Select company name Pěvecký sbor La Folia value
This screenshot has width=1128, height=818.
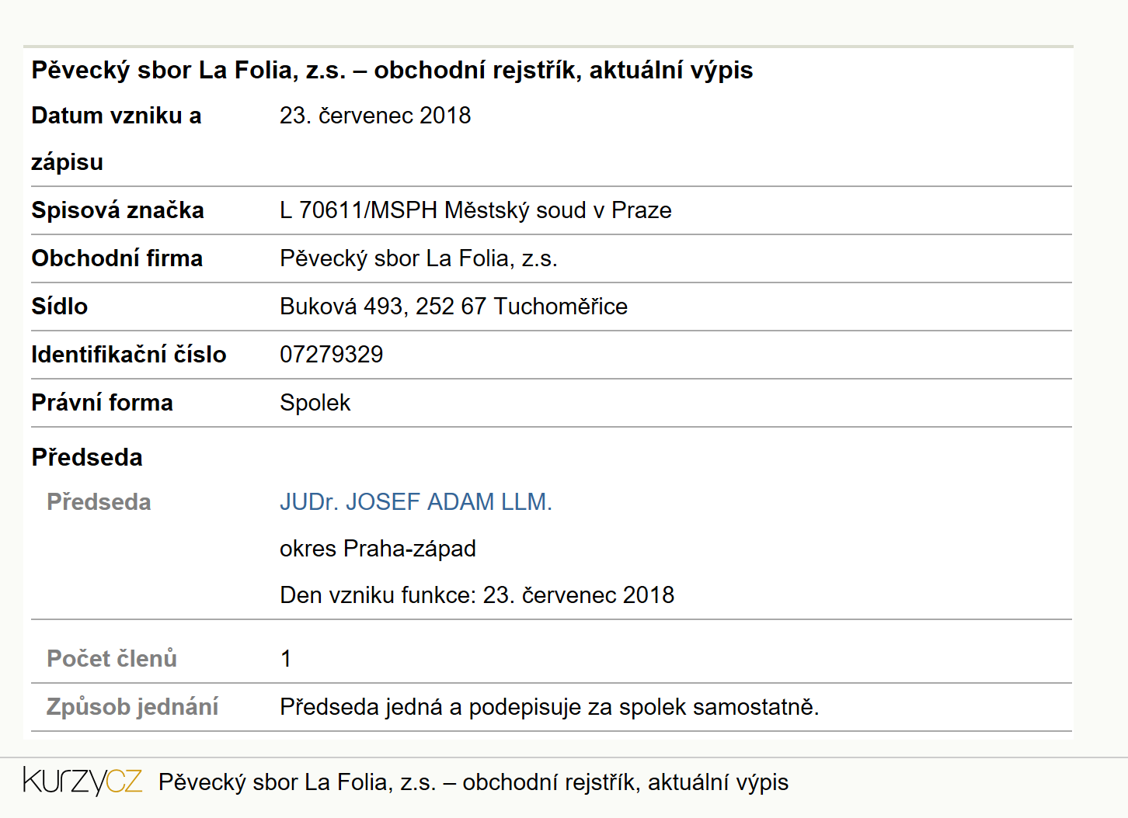click(x=419, y=258)
